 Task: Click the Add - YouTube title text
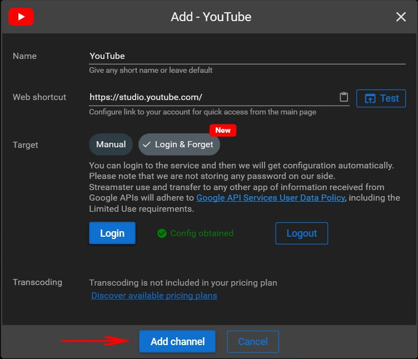211,17
